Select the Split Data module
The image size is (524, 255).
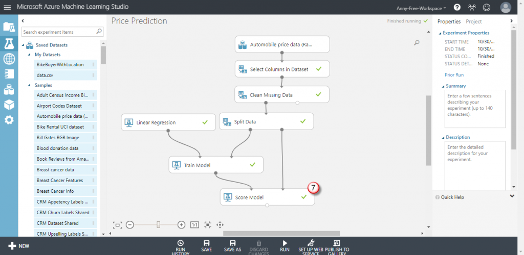tap(266, 121)
